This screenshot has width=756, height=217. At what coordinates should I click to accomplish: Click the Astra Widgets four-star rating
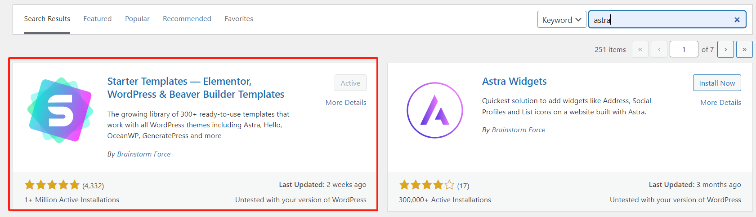427,185
